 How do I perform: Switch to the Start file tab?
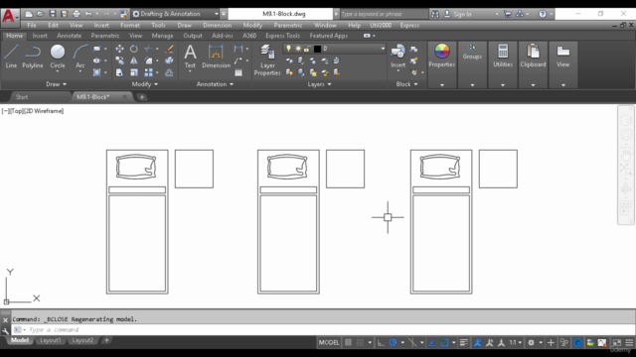[x=22, y=97]
